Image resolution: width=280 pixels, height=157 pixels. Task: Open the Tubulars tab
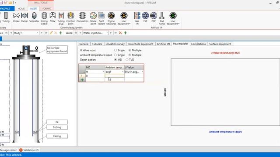coord(97,44)
